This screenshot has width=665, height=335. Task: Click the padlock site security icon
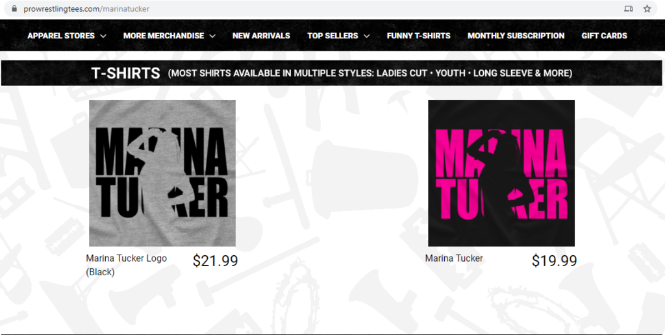tap(14, 8)
